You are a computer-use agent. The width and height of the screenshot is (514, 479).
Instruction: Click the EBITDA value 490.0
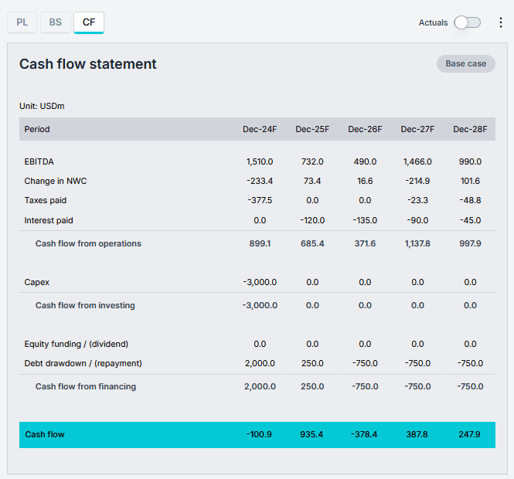365,161
